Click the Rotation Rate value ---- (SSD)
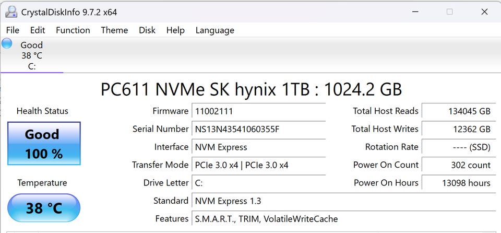Image resolution: width=501 pixels, height=233 pixels. tap(459, 147)
